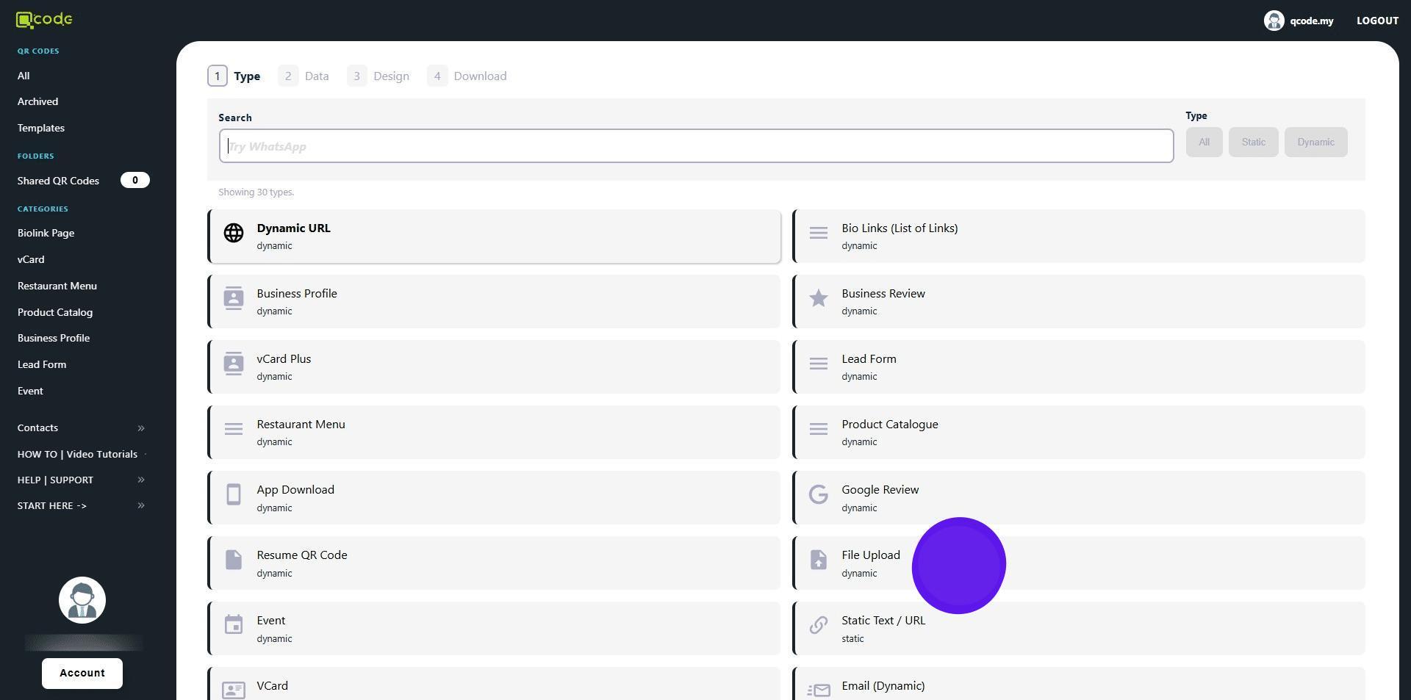Screen dimensions: 1411x700
Task: Filter types by Dynamic
Action: click(x=1315, y=142)
